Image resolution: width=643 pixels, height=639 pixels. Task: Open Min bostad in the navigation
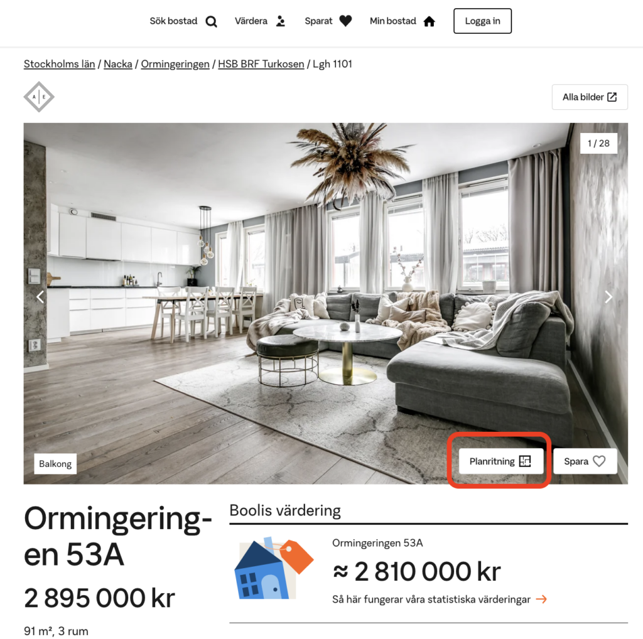[x=403, y=21]
